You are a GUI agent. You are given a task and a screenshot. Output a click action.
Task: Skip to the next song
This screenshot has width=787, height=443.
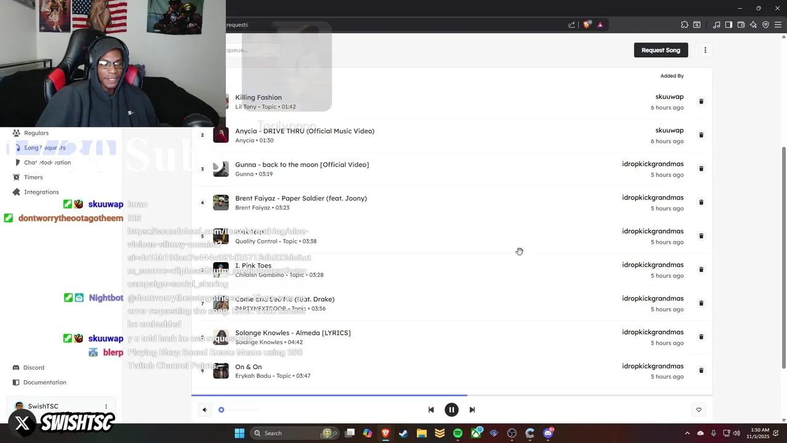(x=472, y=410)
